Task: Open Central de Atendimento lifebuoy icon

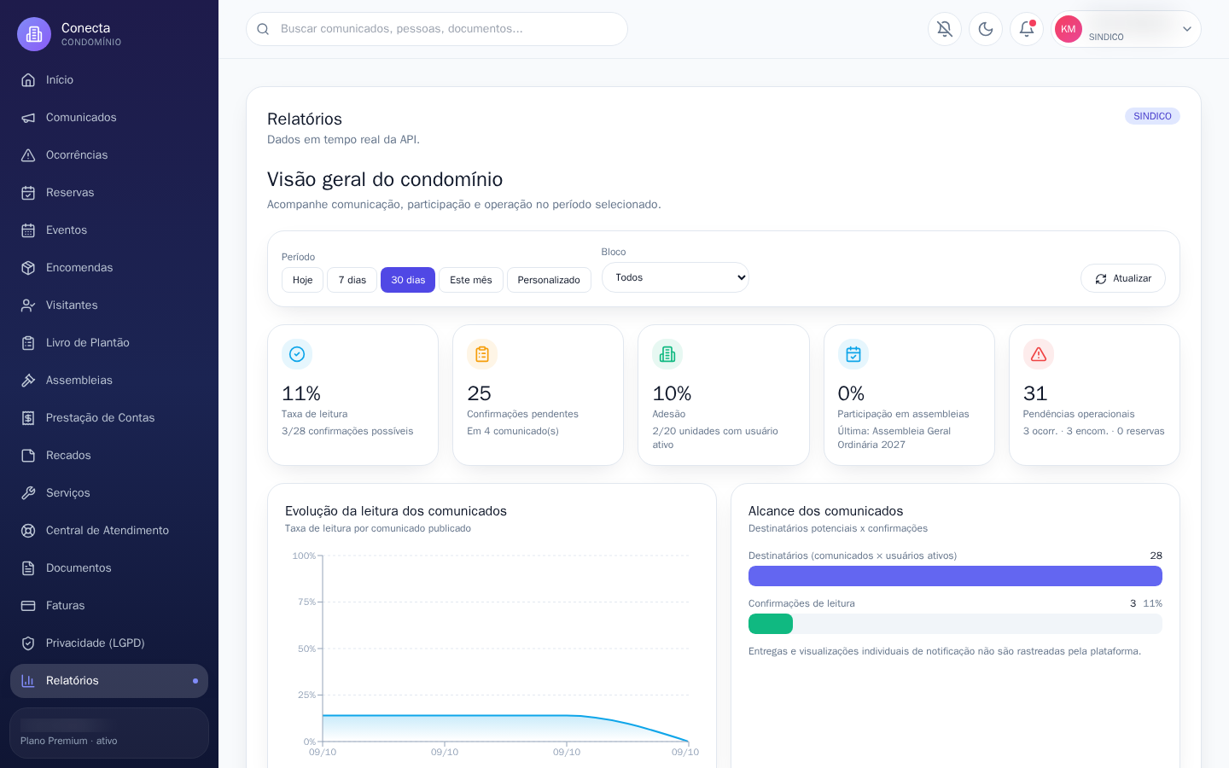Action: pyautogui.click(x=28, y=531)
